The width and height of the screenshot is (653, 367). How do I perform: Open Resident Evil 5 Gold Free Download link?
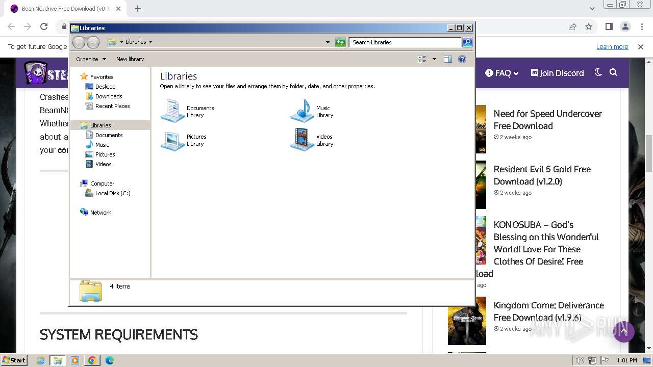pyautogui.click(x=542, y=175)
